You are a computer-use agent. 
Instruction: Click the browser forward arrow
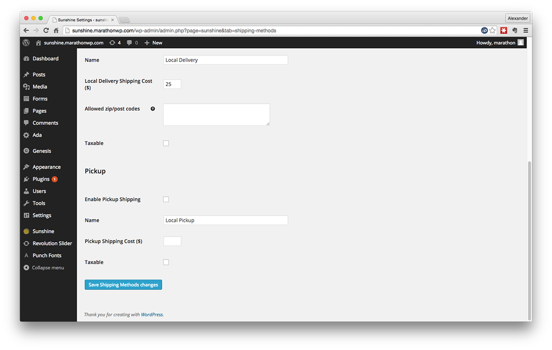(x=36, y=30)
